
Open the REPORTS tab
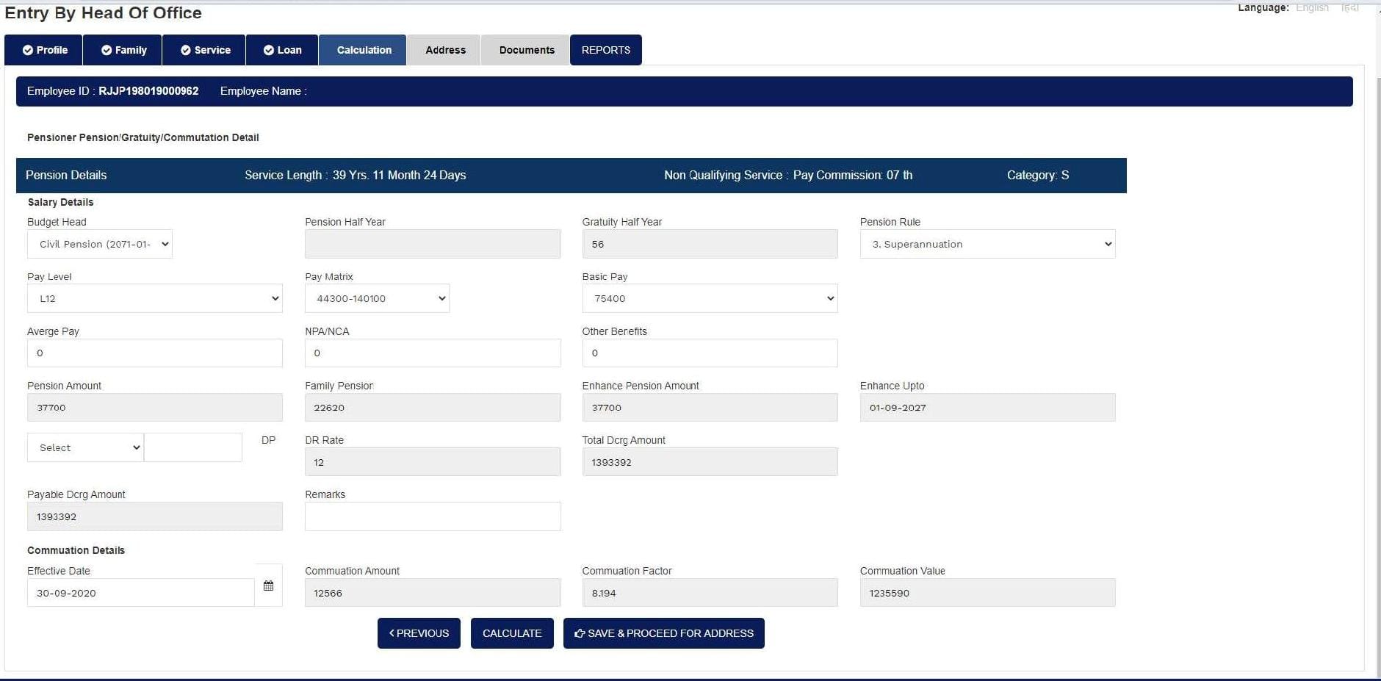point(606,50)
